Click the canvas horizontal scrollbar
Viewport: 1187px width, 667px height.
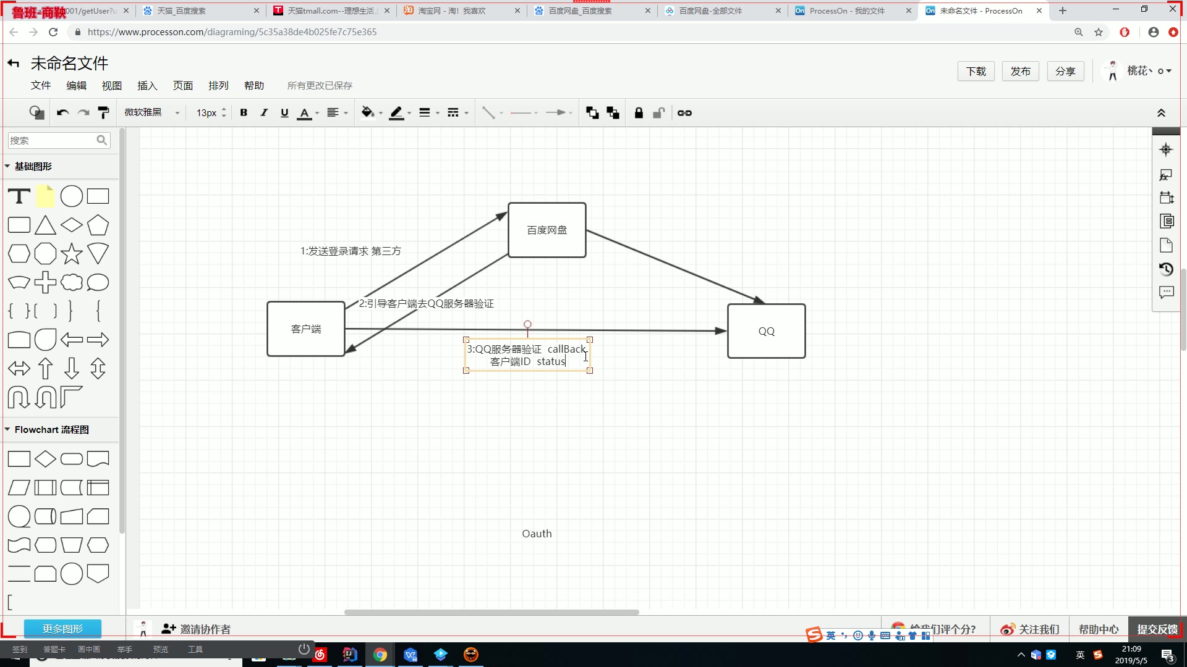pyautogui.click(x=491, y=612)
